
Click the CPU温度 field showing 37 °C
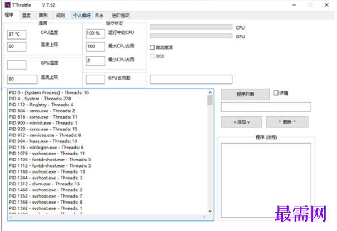pos(17,34)
